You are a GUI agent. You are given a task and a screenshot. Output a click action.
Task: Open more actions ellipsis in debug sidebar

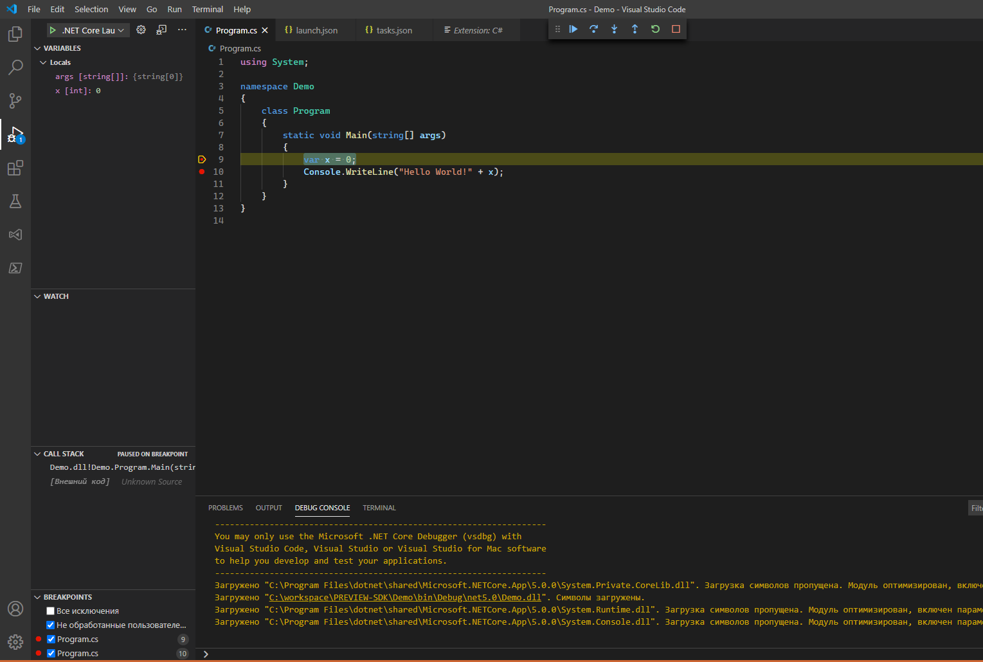[x=182, y=30]
